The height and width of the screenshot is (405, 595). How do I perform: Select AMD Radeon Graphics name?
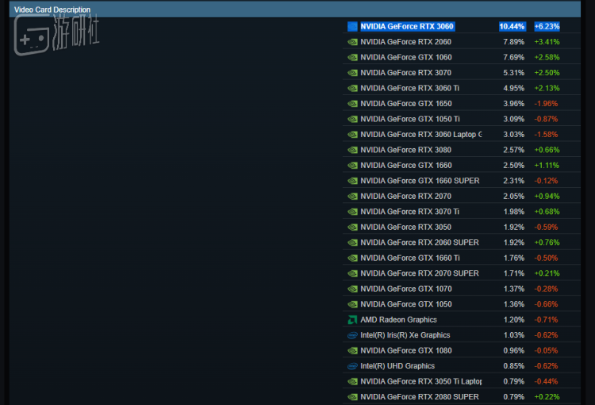pyautogui.click(x=398, y=320)
